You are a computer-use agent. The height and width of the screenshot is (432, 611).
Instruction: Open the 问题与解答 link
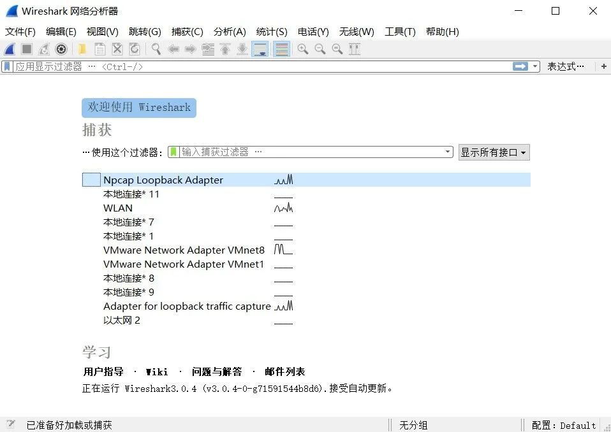(x=217, y=371)
